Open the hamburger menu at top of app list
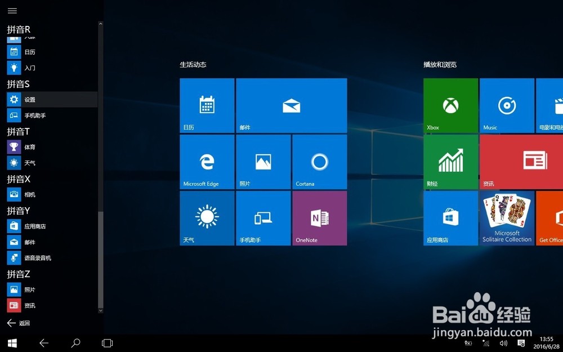This screenshot has height=352, width=563. pos(12,11)
